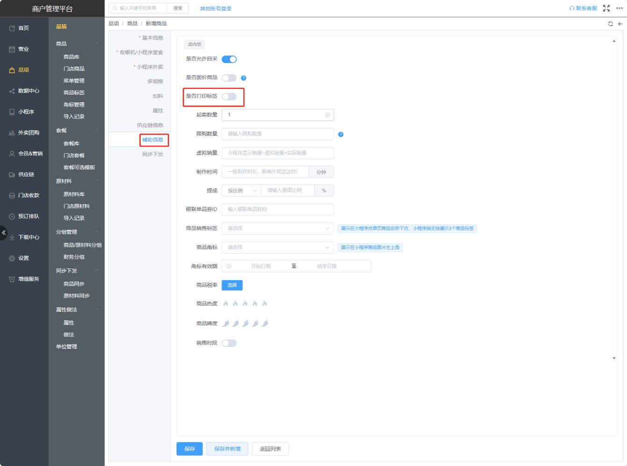The image size is (627, 466).
Task: Switch to the 小程序外卖 section tab
Action: point(150,67)
